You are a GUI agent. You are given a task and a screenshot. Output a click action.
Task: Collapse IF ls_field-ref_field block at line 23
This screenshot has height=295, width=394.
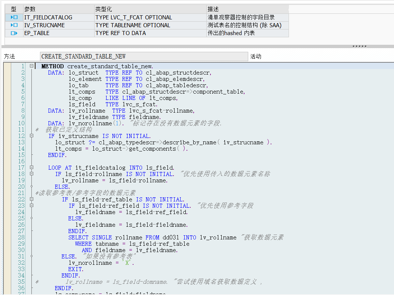31,205
